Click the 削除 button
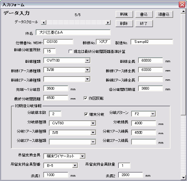Screen dimensions: 187x181 tap(124, 23)
